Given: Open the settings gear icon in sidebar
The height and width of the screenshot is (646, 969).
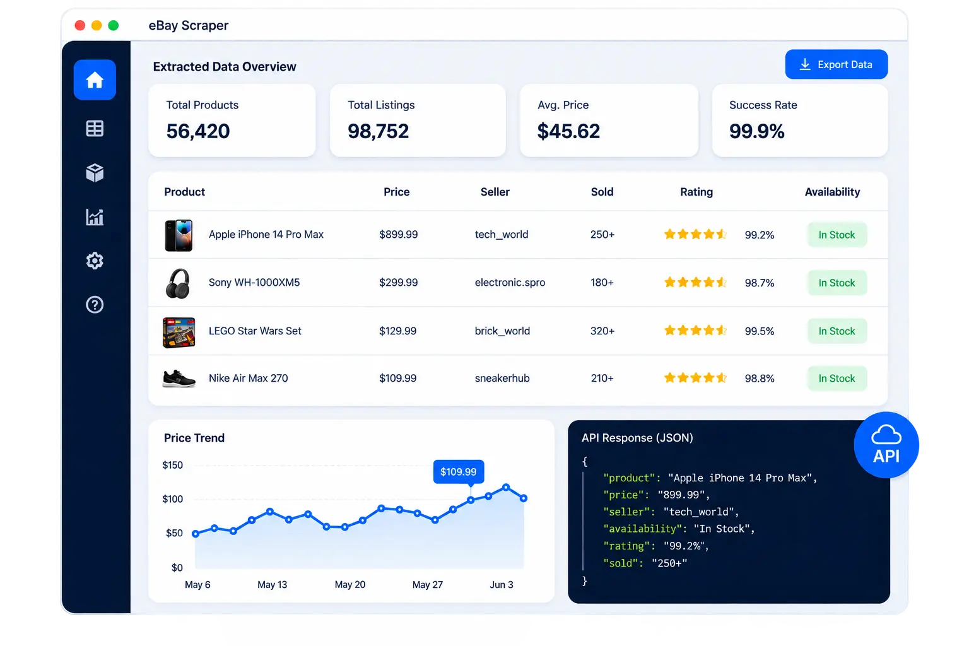Looking at the screenshot, I should pos(95,261).
